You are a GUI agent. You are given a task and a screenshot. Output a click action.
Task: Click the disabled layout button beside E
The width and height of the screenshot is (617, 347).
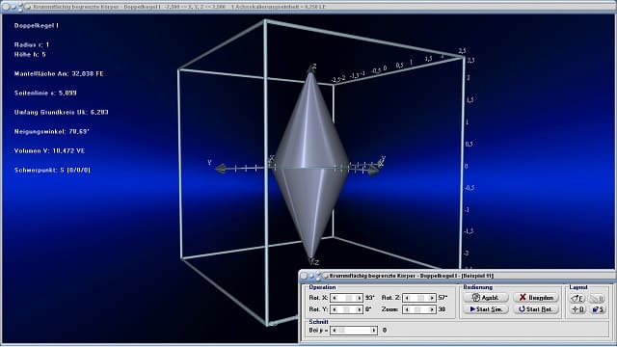(x=597, y=299)
